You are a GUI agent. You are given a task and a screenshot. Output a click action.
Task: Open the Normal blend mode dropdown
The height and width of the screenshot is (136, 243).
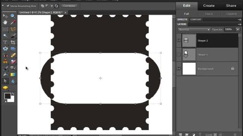click(194, 29)
